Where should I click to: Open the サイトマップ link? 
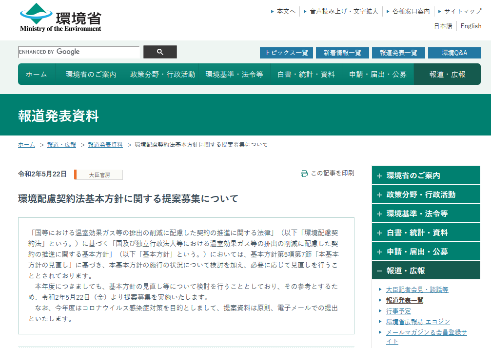point(462,11)
